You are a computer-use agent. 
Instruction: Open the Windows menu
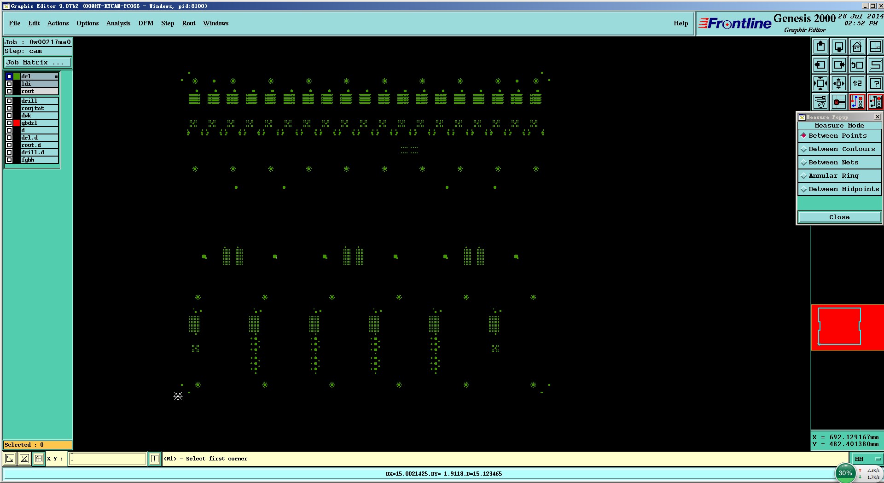216,23
